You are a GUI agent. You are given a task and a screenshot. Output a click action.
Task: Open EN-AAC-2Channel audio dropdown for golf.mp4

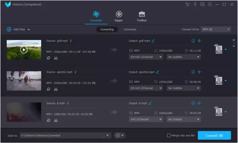[x=146, y=57]
